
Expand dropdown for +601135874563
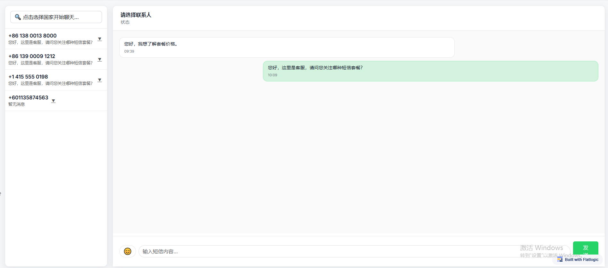(54, 101)
